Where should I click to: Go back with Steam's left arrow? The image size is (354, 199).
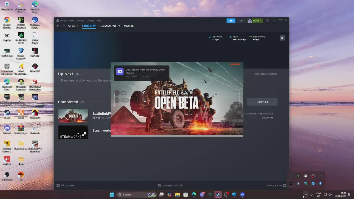pyautogui.click(x=58, y=26)
